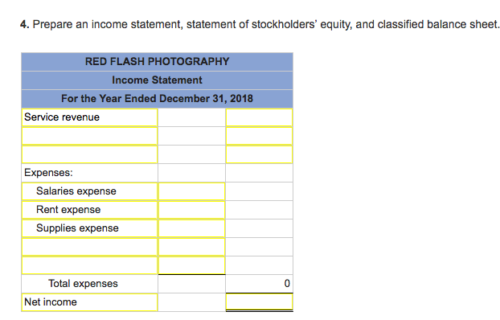Select the Rent expense amount field
The width and height of the screenshot is (500, 320).
191,210
